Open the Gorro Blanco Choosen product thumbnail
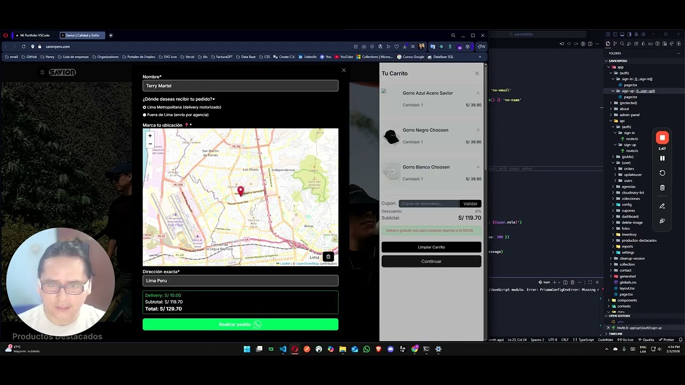Image resolution: width=685 pixels, height=385 pixels. coord(391,173)
